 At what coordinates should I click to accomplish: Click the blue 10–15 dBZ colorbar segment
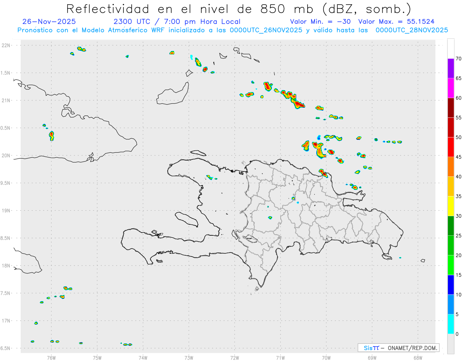point(451,285)
